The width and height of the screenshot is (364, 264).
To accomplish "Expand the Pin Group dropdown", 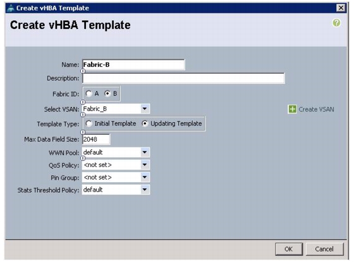I will (145, 177).
